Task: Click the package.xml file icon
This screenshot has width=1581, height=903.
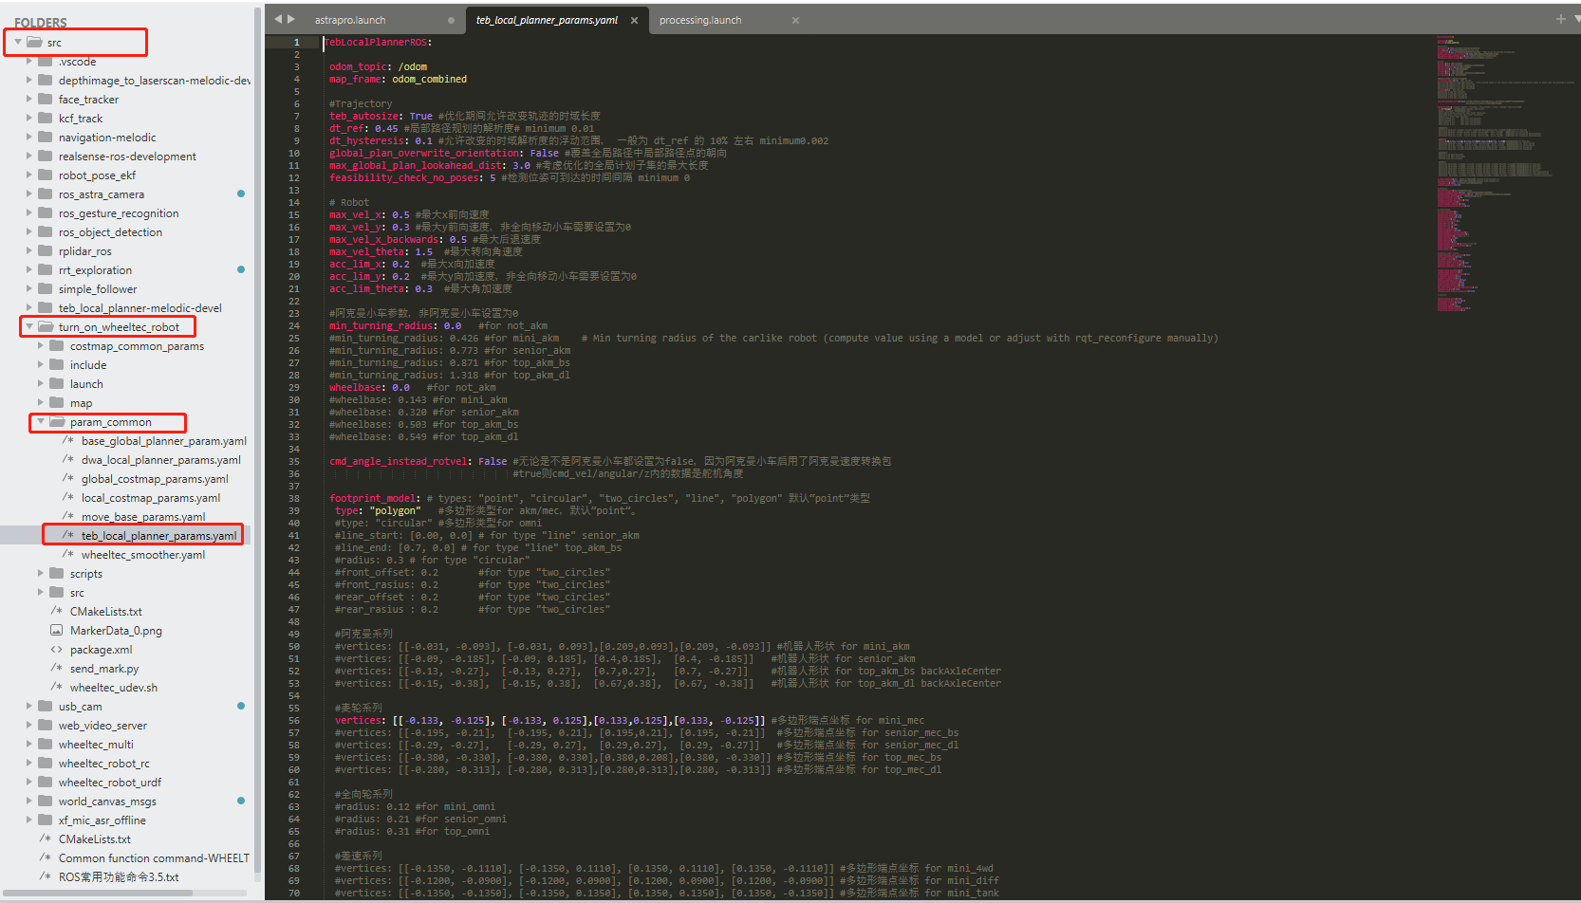Action: point(56,650)
